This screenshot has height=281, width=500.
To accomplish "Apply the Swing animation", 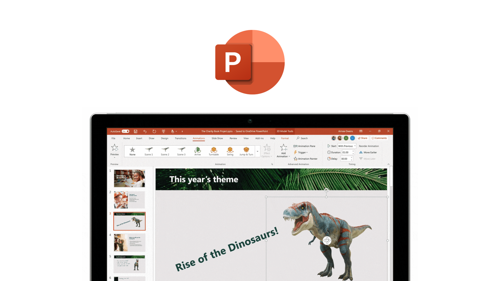I will [230, 150].
